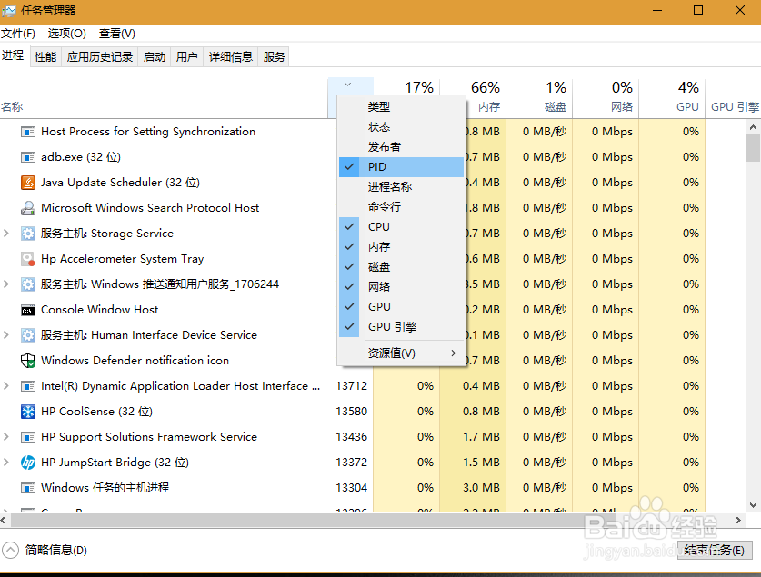Open the 文件(F) menu

18,34
